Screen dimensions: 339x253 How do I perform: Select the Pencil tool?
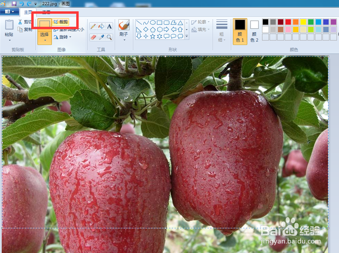click(93, 26)
